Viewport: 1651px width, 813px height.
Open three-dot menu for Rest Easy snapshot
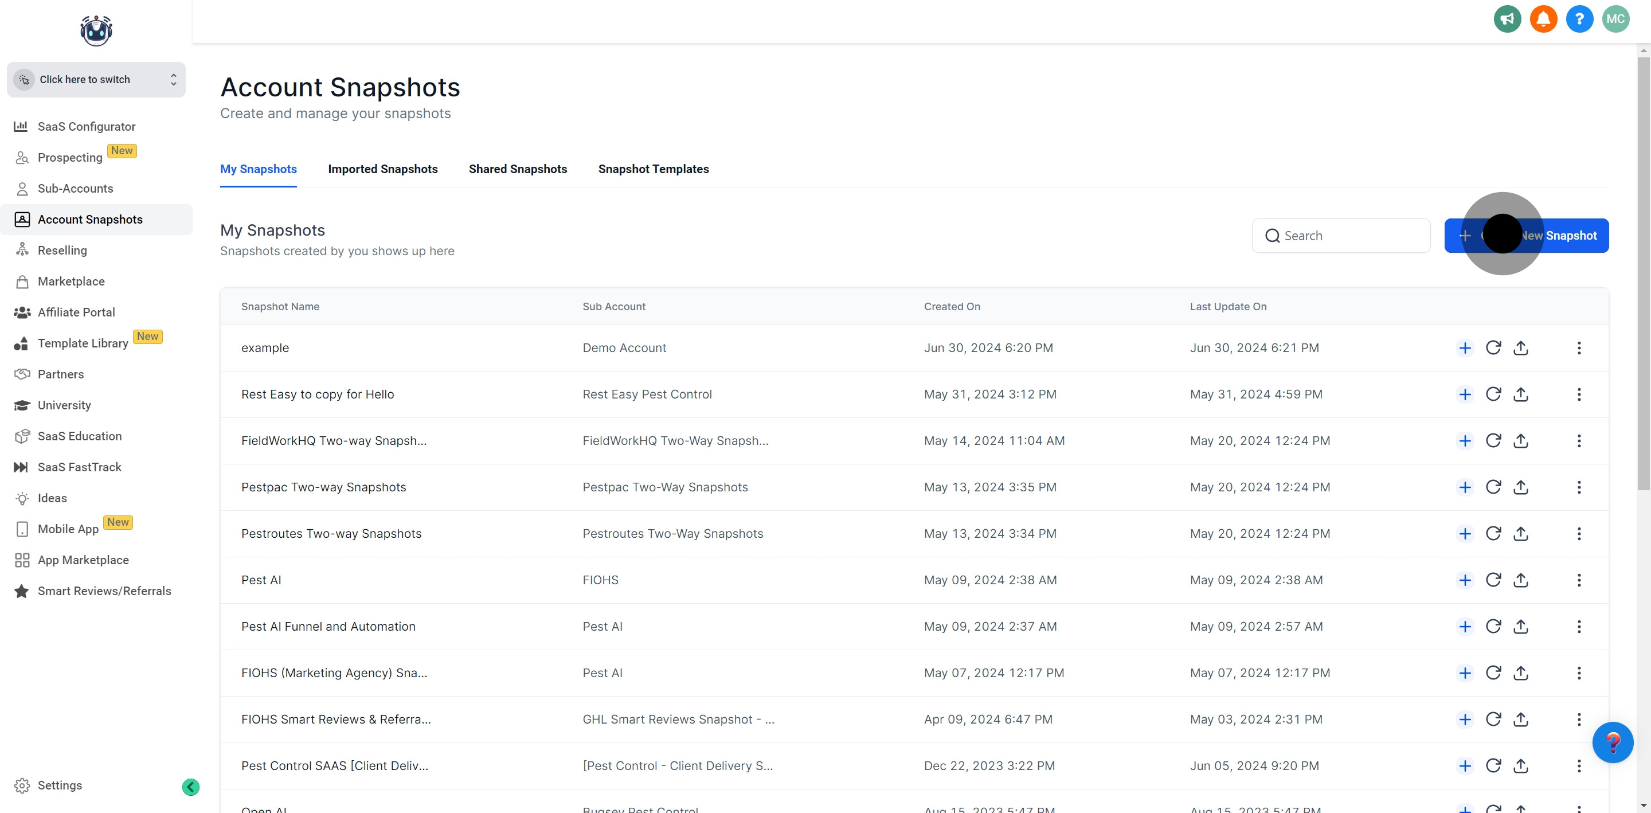[x=1579, y=394]
